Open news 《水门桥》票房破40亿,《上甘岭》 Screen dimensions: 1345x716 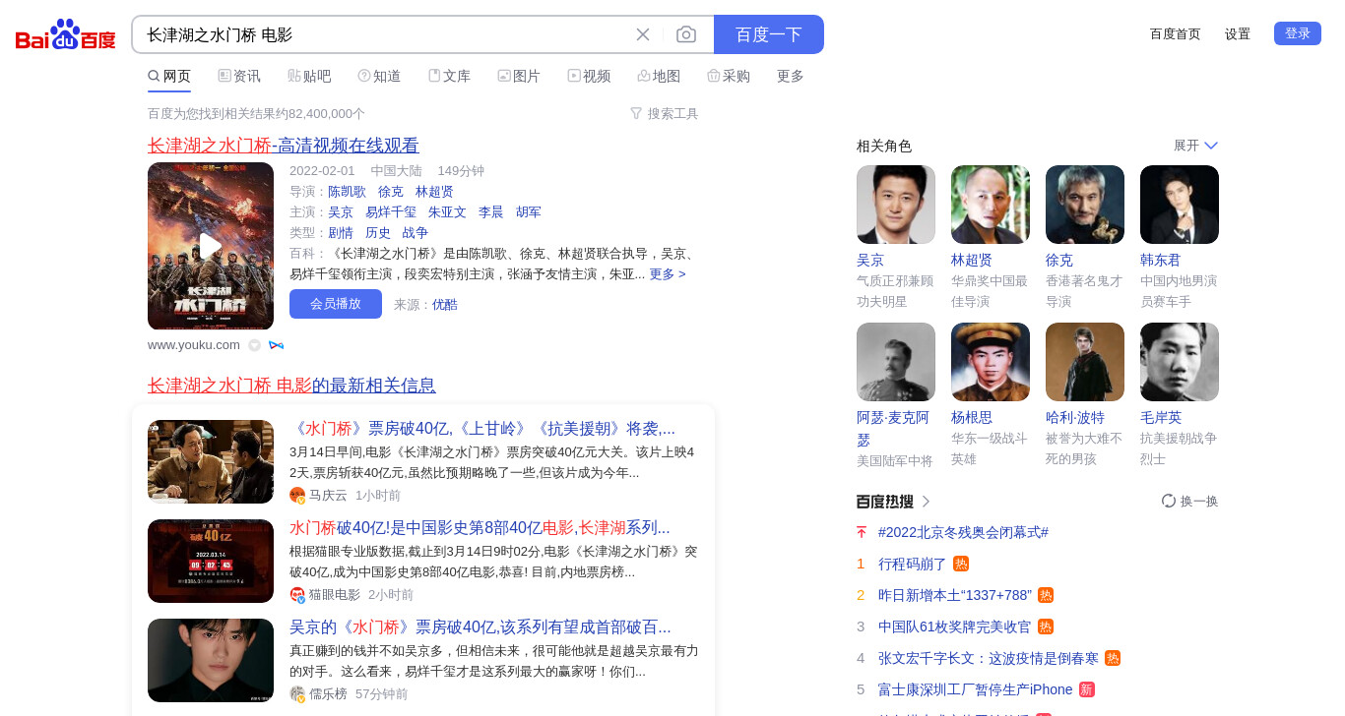tap(482, 429)
